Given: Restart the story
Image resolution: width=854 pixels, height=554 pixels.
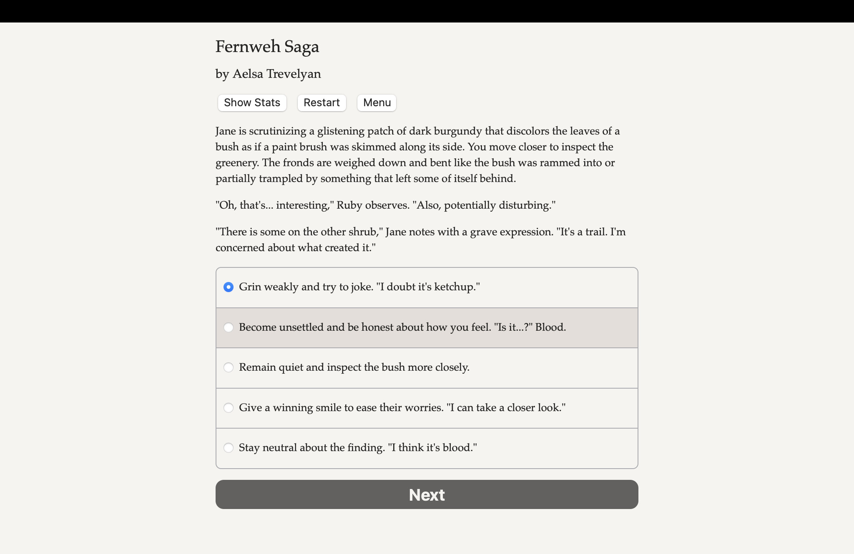Looking at the screenshot, I should coord(322,102).
